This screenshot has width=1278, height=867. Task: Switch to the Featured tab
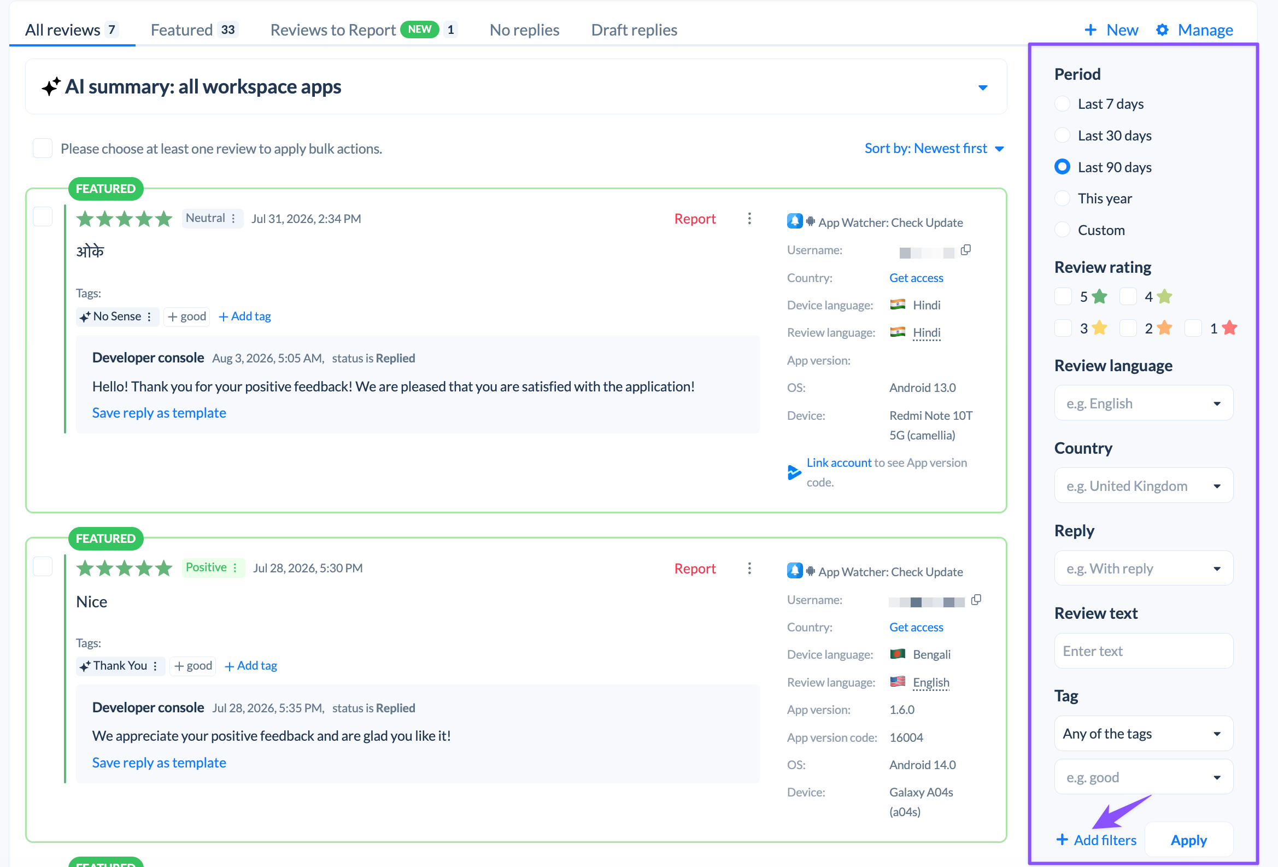(x=194, y=30)
